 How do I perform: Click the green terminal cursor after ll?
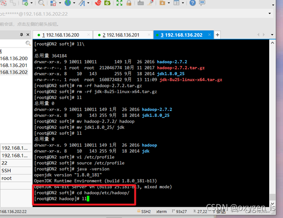[x=88, y=199]
